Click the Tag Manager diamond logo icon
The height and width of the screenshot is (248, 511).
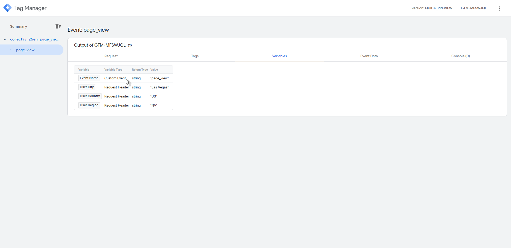point(7,8)
